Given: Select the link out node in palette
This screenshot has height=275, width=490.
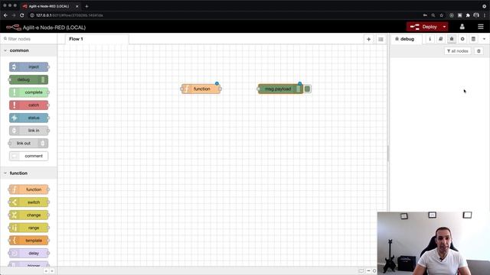Looking at the screenshot, I should click(x=28, y=143).
